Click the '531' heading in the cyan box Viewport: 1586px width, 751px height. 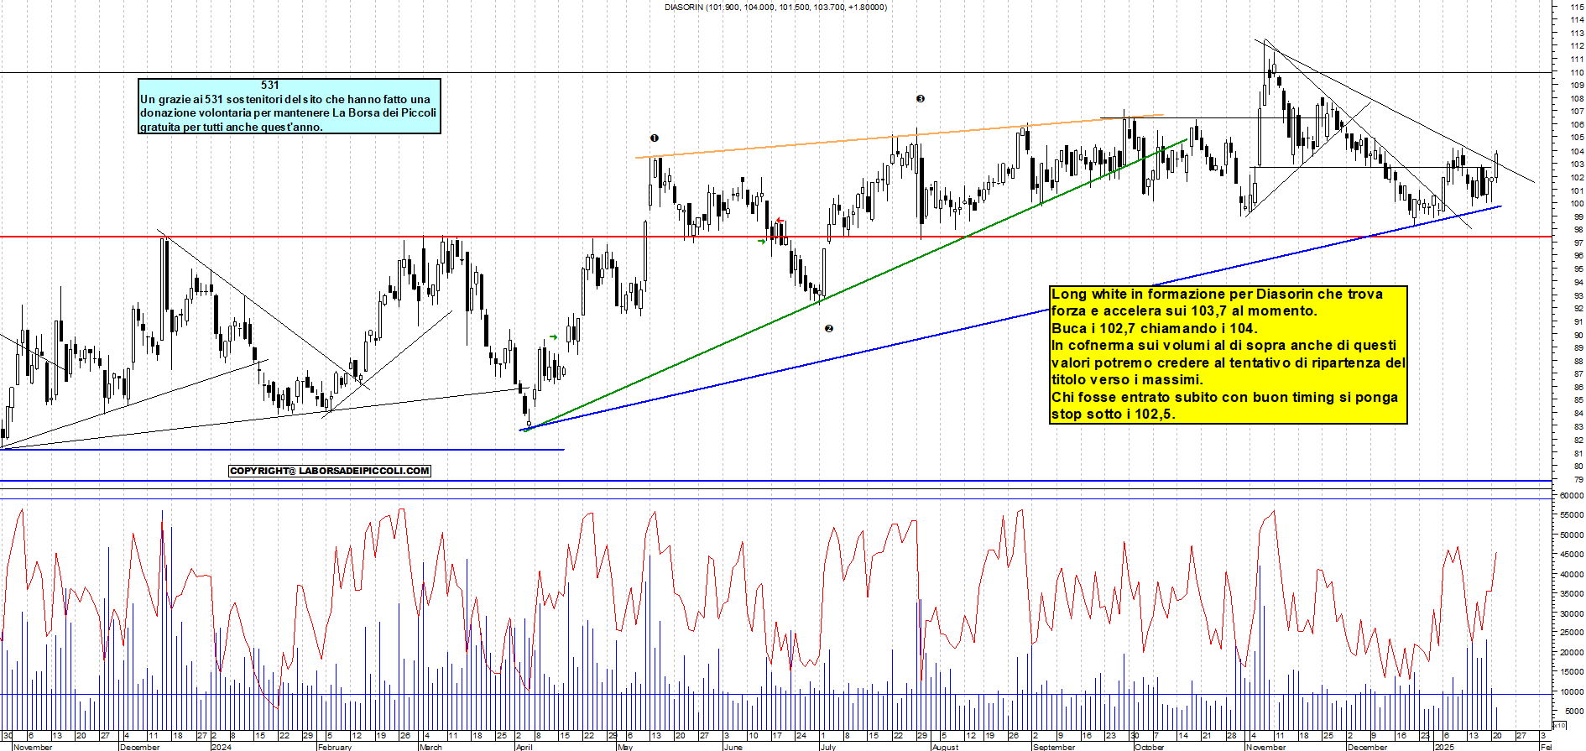[x=270, y=85]
